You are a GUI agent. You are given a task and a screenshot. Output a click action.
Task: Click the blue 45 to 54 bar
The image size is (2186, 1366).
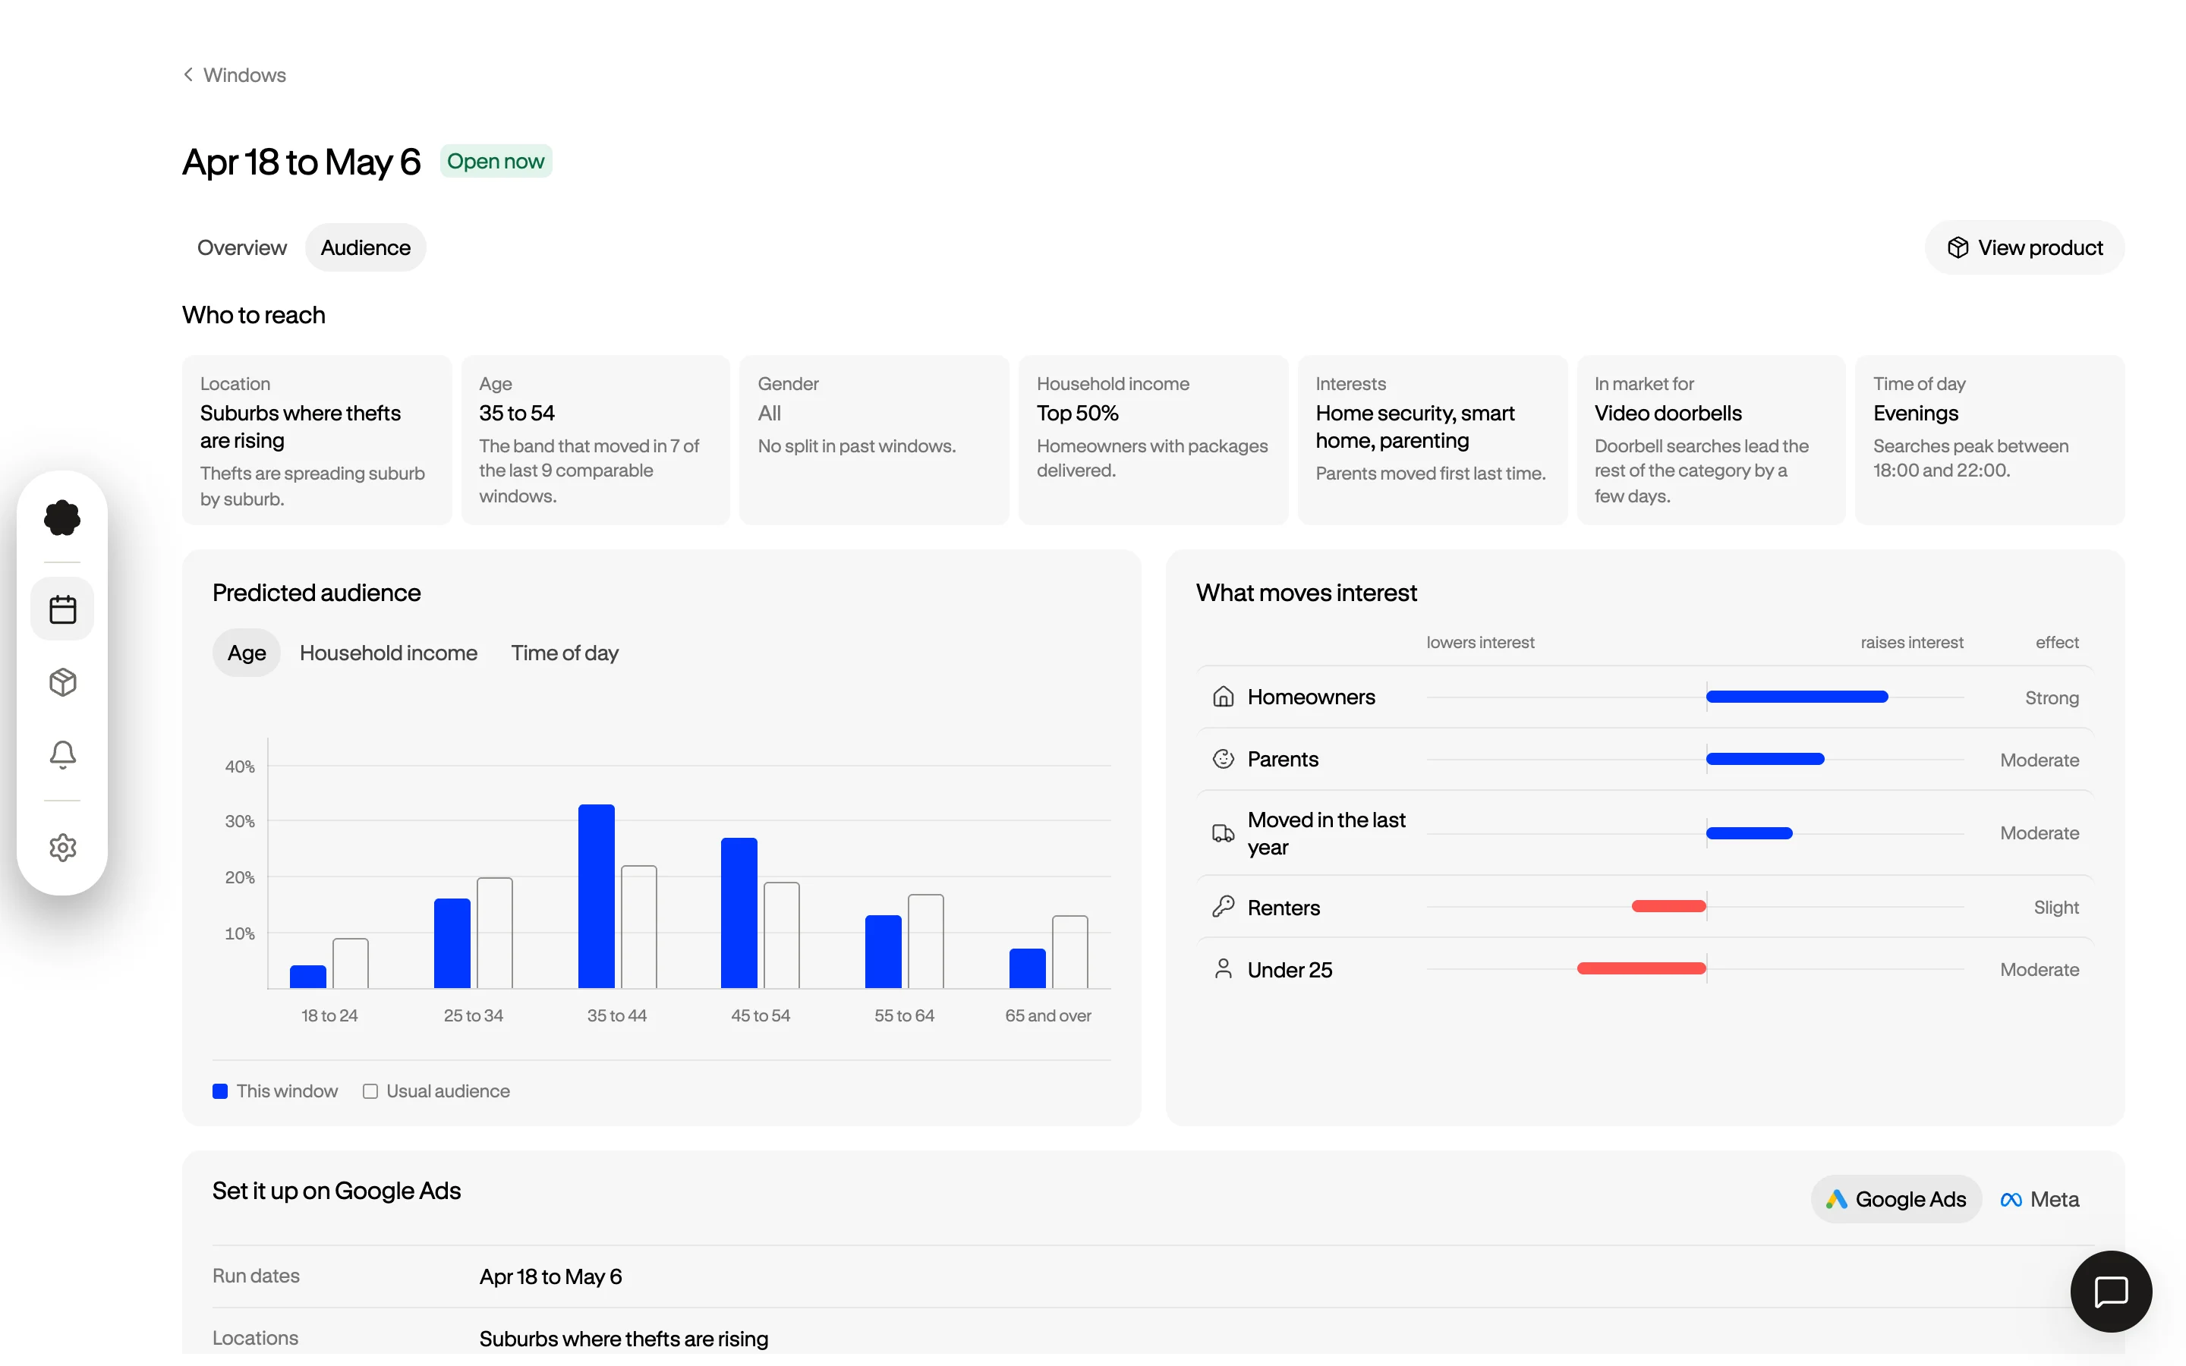[739, 914]
